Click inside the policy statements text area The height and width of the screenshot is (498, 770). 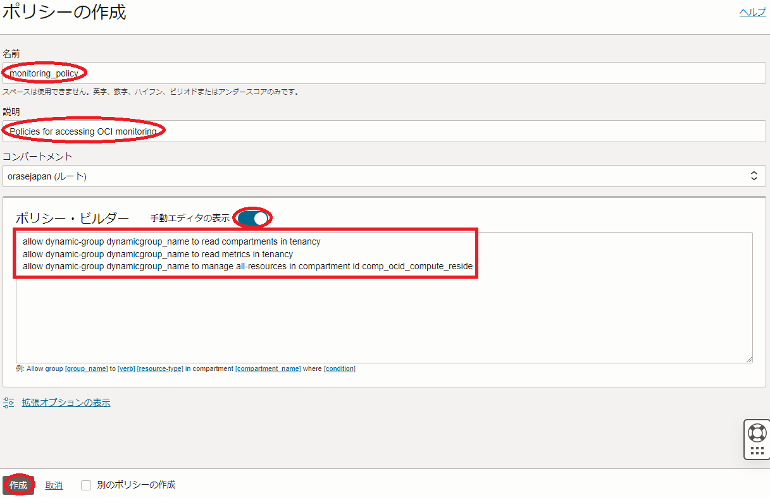(384, 316)
